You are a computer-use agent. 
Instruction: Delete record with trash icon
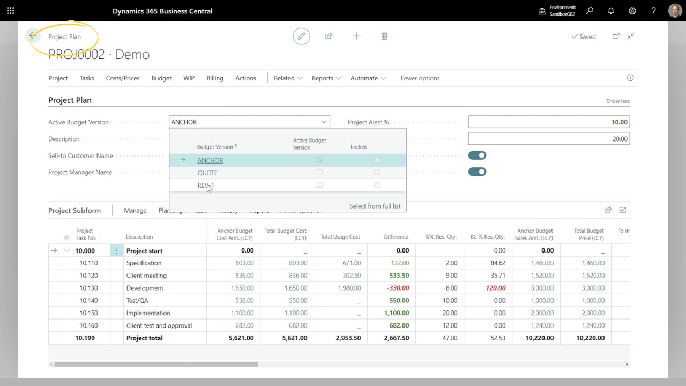(x=384, y=36)
